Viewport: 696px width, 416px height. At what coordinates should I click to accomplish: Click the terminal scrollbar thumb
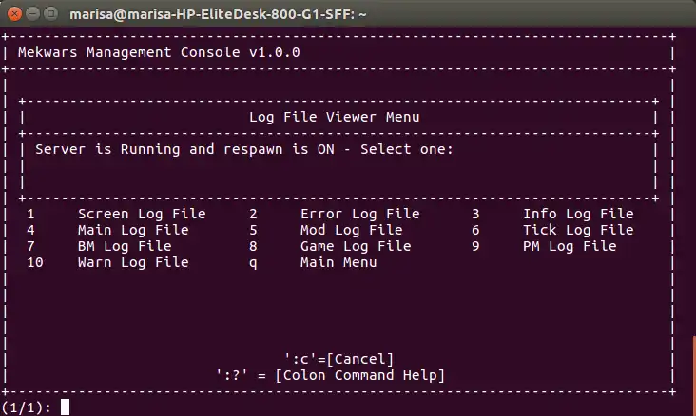click(693, 375)
